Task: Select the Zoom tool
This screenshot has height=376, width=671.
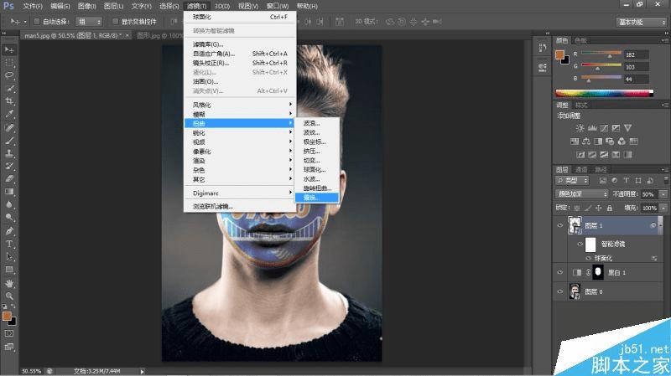Action: coord(9,296)
